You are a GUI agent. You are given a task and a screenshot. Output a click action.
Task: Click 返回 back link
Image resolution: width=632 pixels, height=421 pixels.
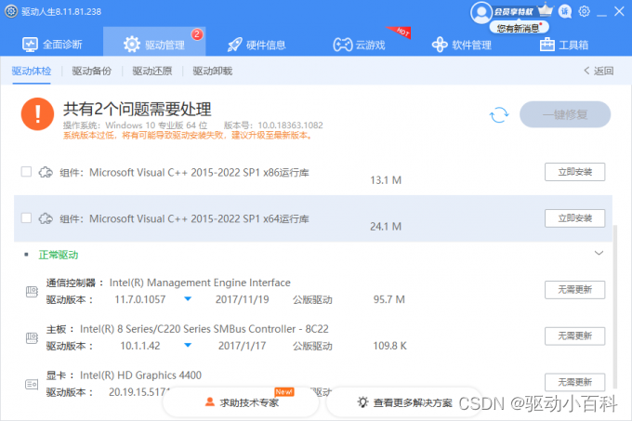pyautogui.click(x=599, y=71)
